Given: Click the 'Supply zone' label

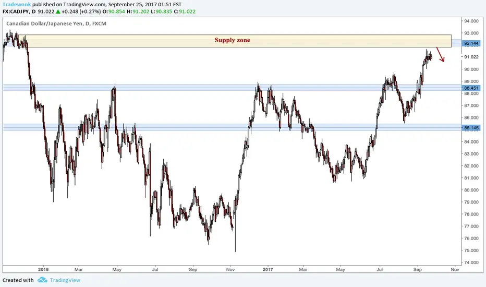Looking at the screenshot, I should coord(232,40).
